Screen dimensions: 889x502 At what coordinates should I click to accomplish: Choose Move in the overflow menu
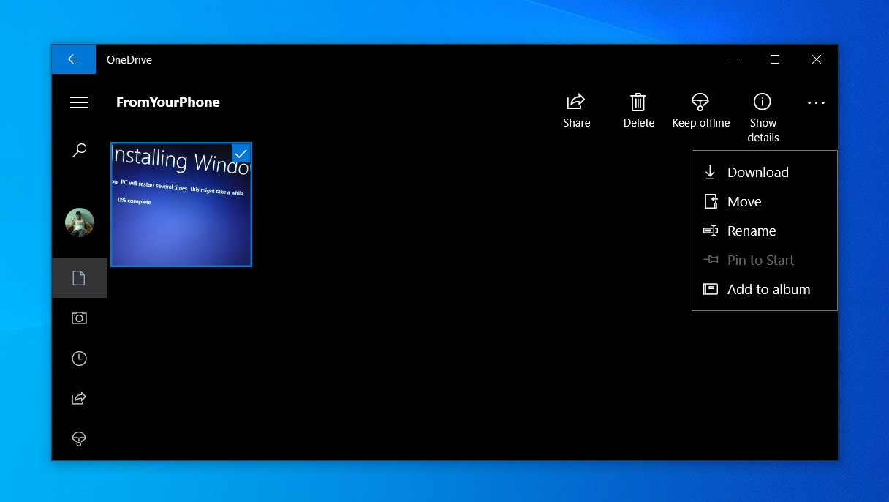(x=764, y=201)
